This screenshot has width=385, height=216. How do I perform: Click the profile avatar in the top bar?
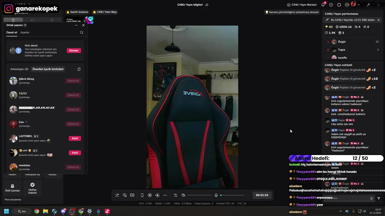click(347, 5)
